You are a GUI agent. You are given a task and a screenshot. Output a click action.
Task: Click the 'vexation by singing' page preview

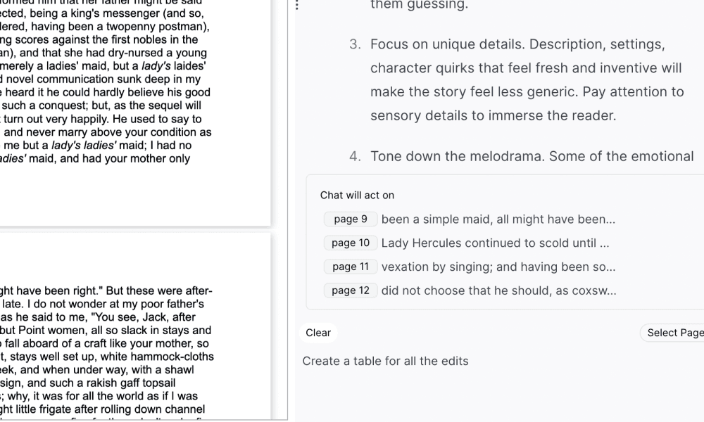pos(498,267)
